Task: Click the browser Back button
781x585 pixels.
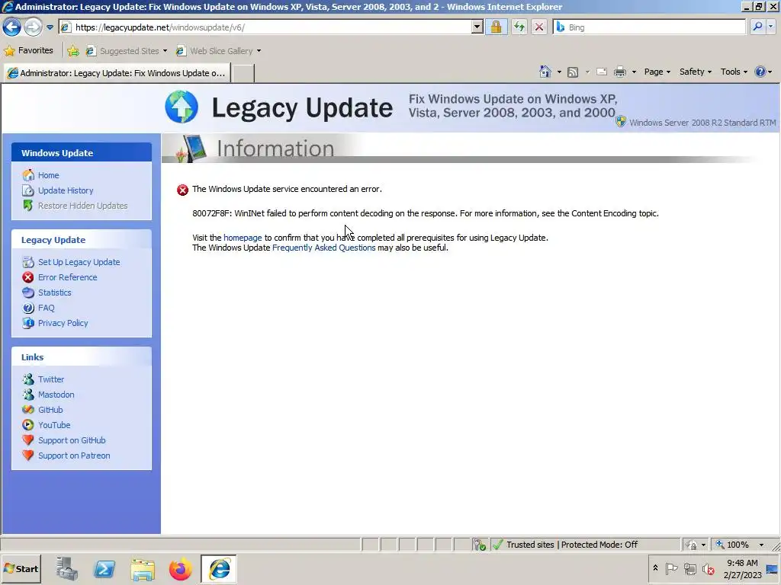Action: tap(12, 27)
